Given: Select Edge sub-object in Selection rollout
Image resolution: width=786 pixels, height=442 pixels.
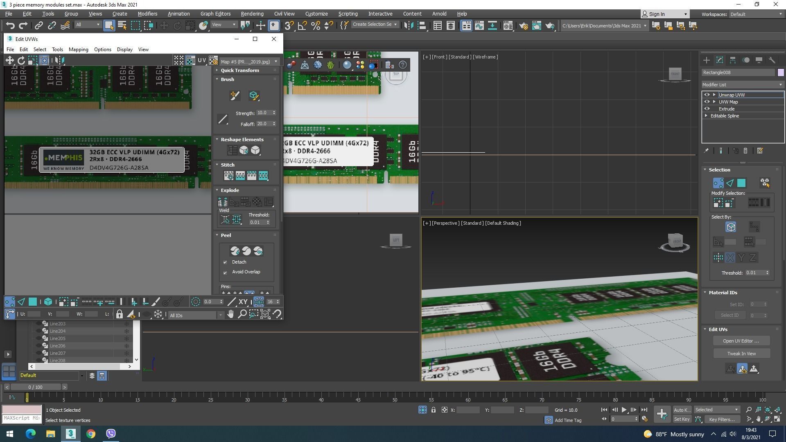Looking at the screenshot, I should tap(730, 183).
